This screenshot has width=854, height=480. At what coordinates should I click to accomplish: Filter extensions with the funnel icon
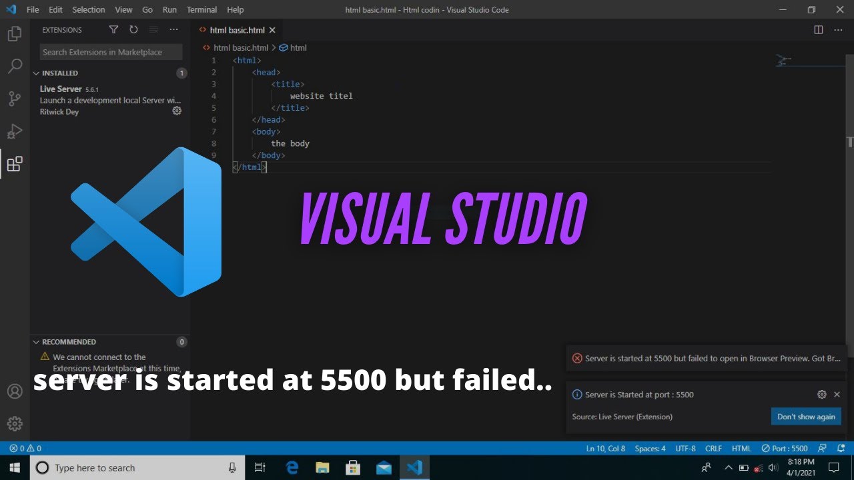click(x=113, y=30)
